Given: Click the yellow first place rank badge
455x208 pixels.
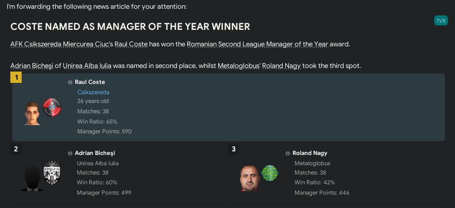Looking at the screenshot, I should click(x=16, y=77).
